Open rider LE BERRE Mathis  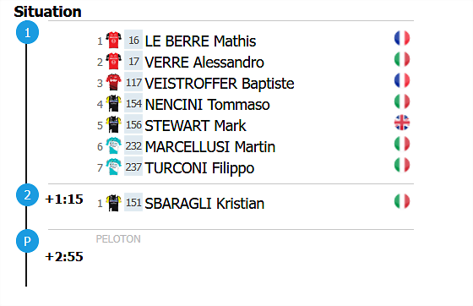(x=200, y=41)
